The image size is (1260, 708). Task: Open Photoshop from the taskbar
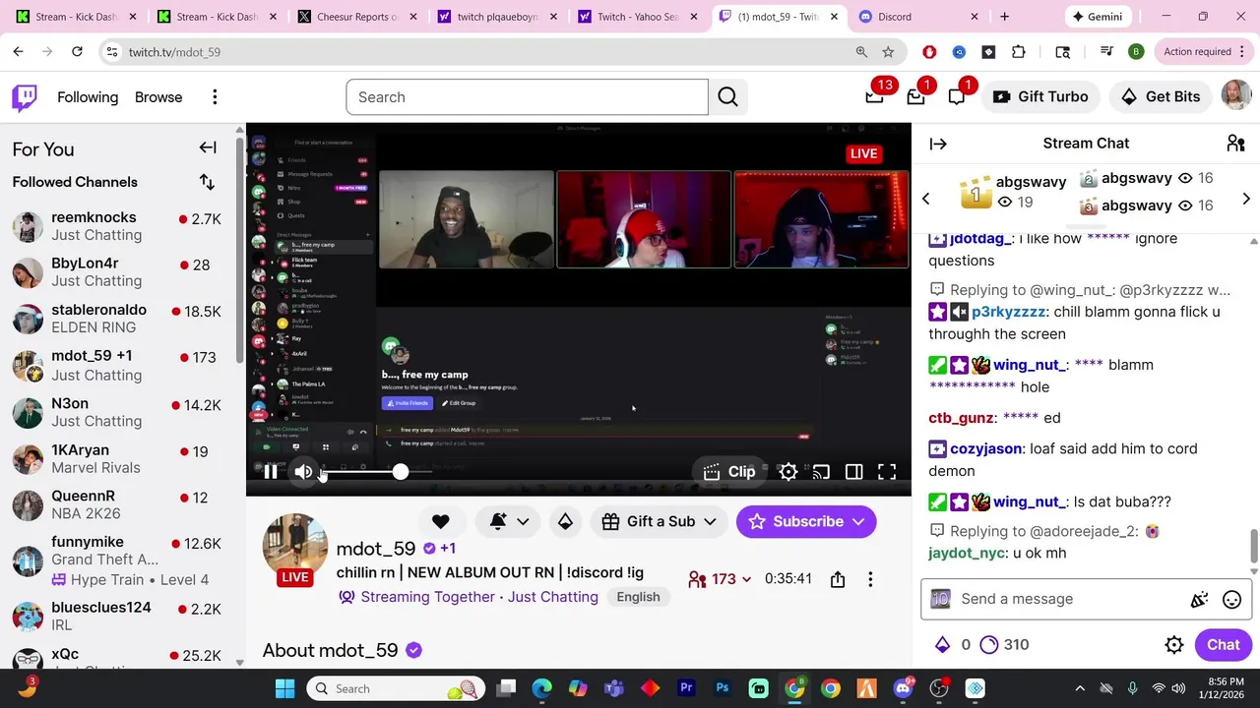tap(722, 688)
